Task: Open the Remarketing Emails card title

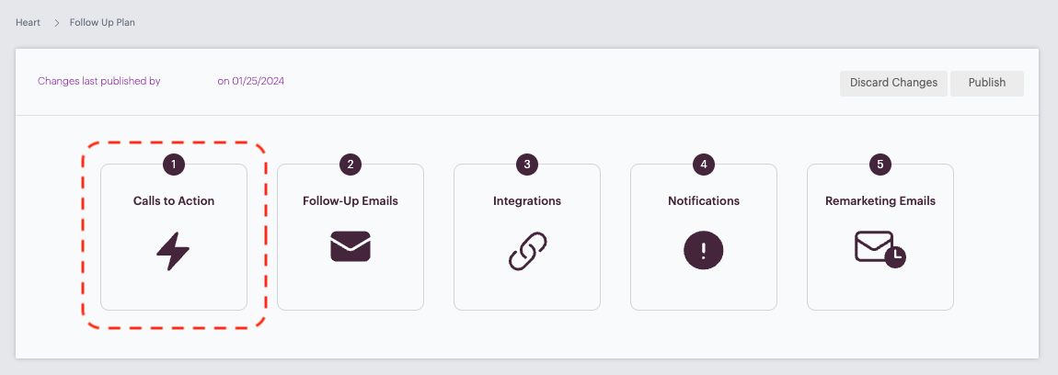Action: (x=880, y=201)
